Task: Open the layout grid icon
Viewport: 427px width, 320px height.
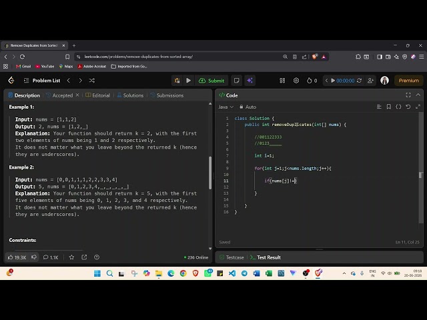Action: coord(282,81)
